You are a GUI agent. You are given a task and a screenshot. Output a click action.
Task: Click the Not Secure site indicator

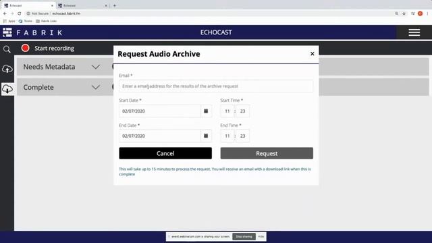[x=38, y=13]
